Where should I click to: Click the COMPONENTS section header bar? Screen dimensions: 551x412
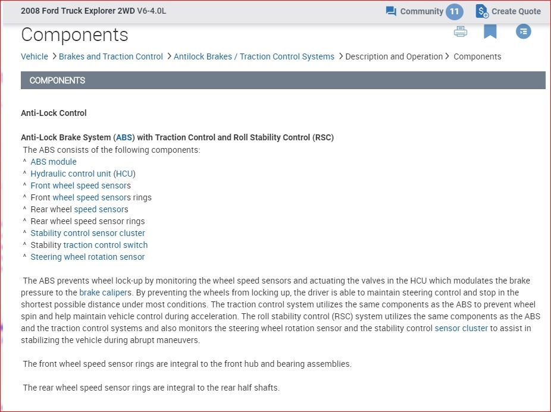pos(283,80)
